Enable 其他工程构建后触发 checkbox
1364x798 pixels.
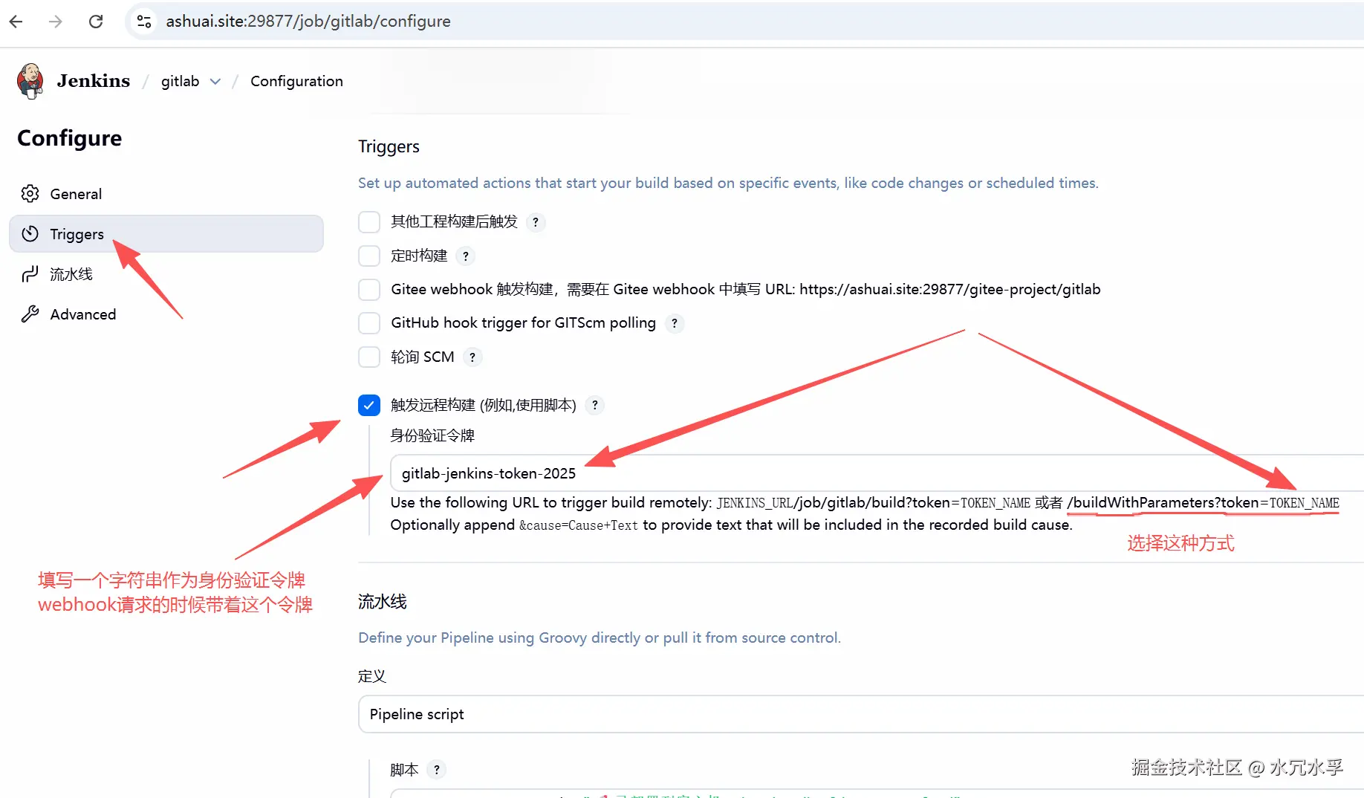(369, 222)
